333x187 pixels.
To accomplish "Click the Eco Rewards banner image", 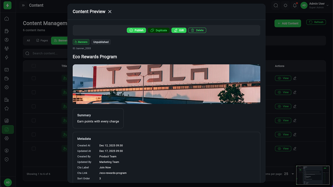I will click(x=166, y=84).
